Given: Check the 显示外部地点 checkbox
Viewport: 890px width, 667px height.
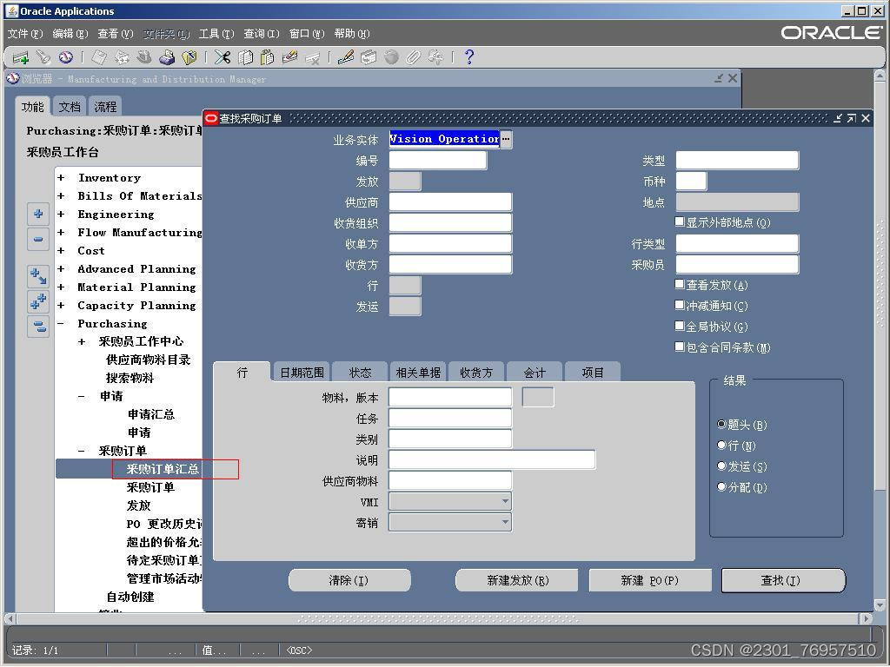Looking at the screenshot, I should [680, 221].
